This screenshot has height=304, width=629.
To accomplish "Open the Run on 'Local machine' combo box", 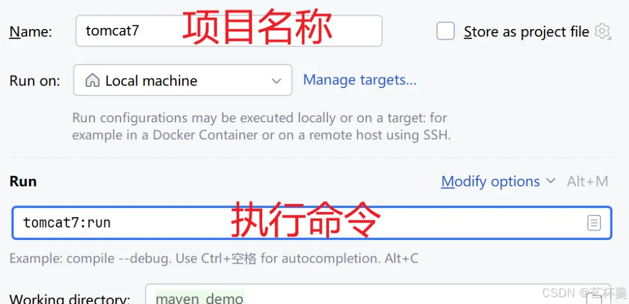I will [x=182, y=80].
